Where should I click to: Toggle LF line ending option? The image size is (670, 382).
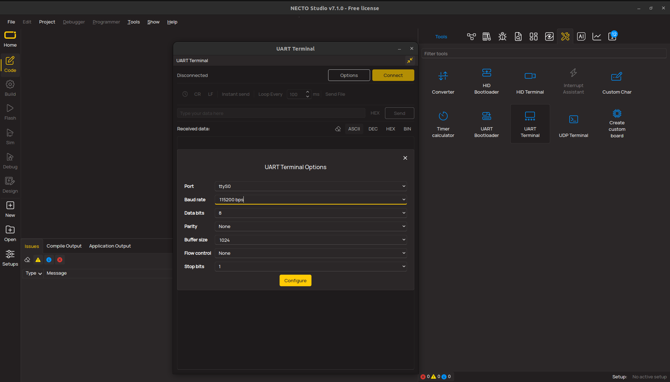(x=210, y=94)
